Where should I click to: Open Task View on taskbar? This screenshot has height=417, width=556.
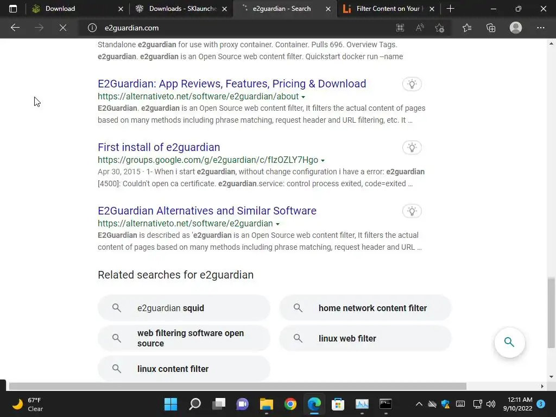(x=219, y=404)
